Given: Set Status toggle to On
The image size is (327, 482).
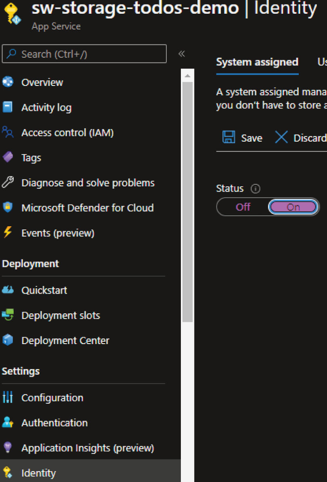Looking at the screenshot, I should click(293, 207).
